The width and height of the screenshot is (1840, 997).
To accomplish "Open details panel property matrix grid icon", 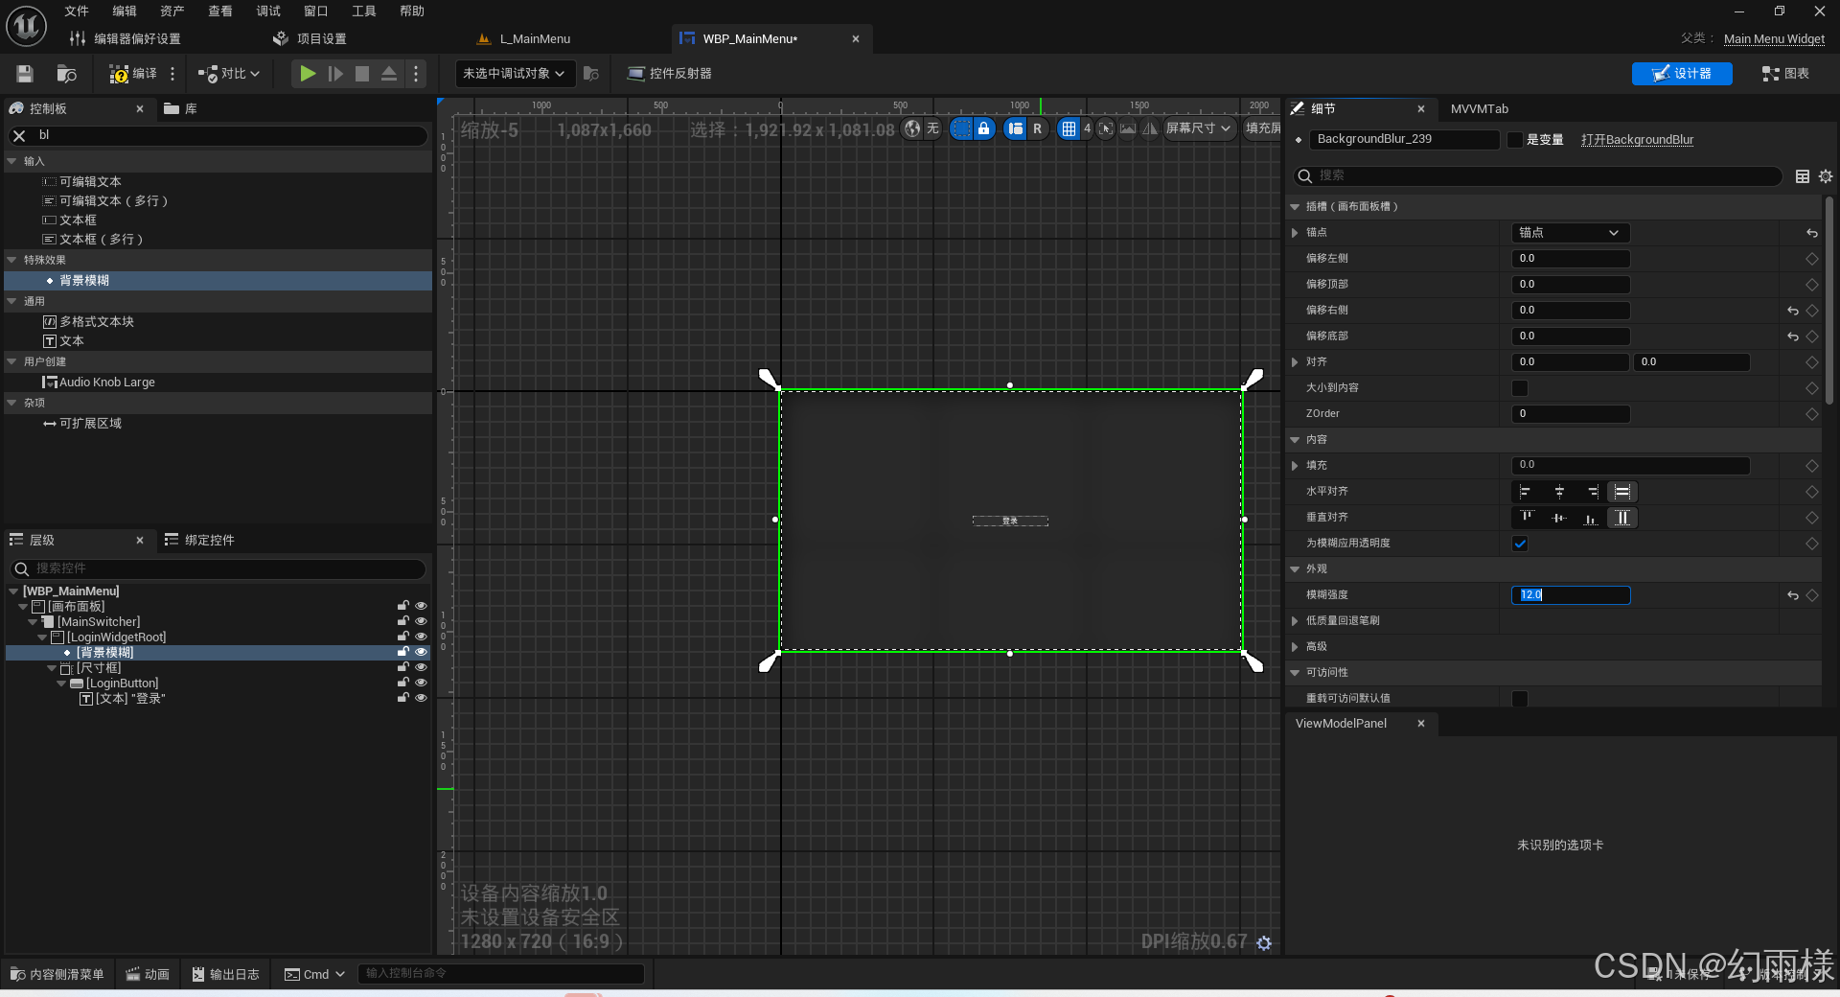I will (1803, 176).
